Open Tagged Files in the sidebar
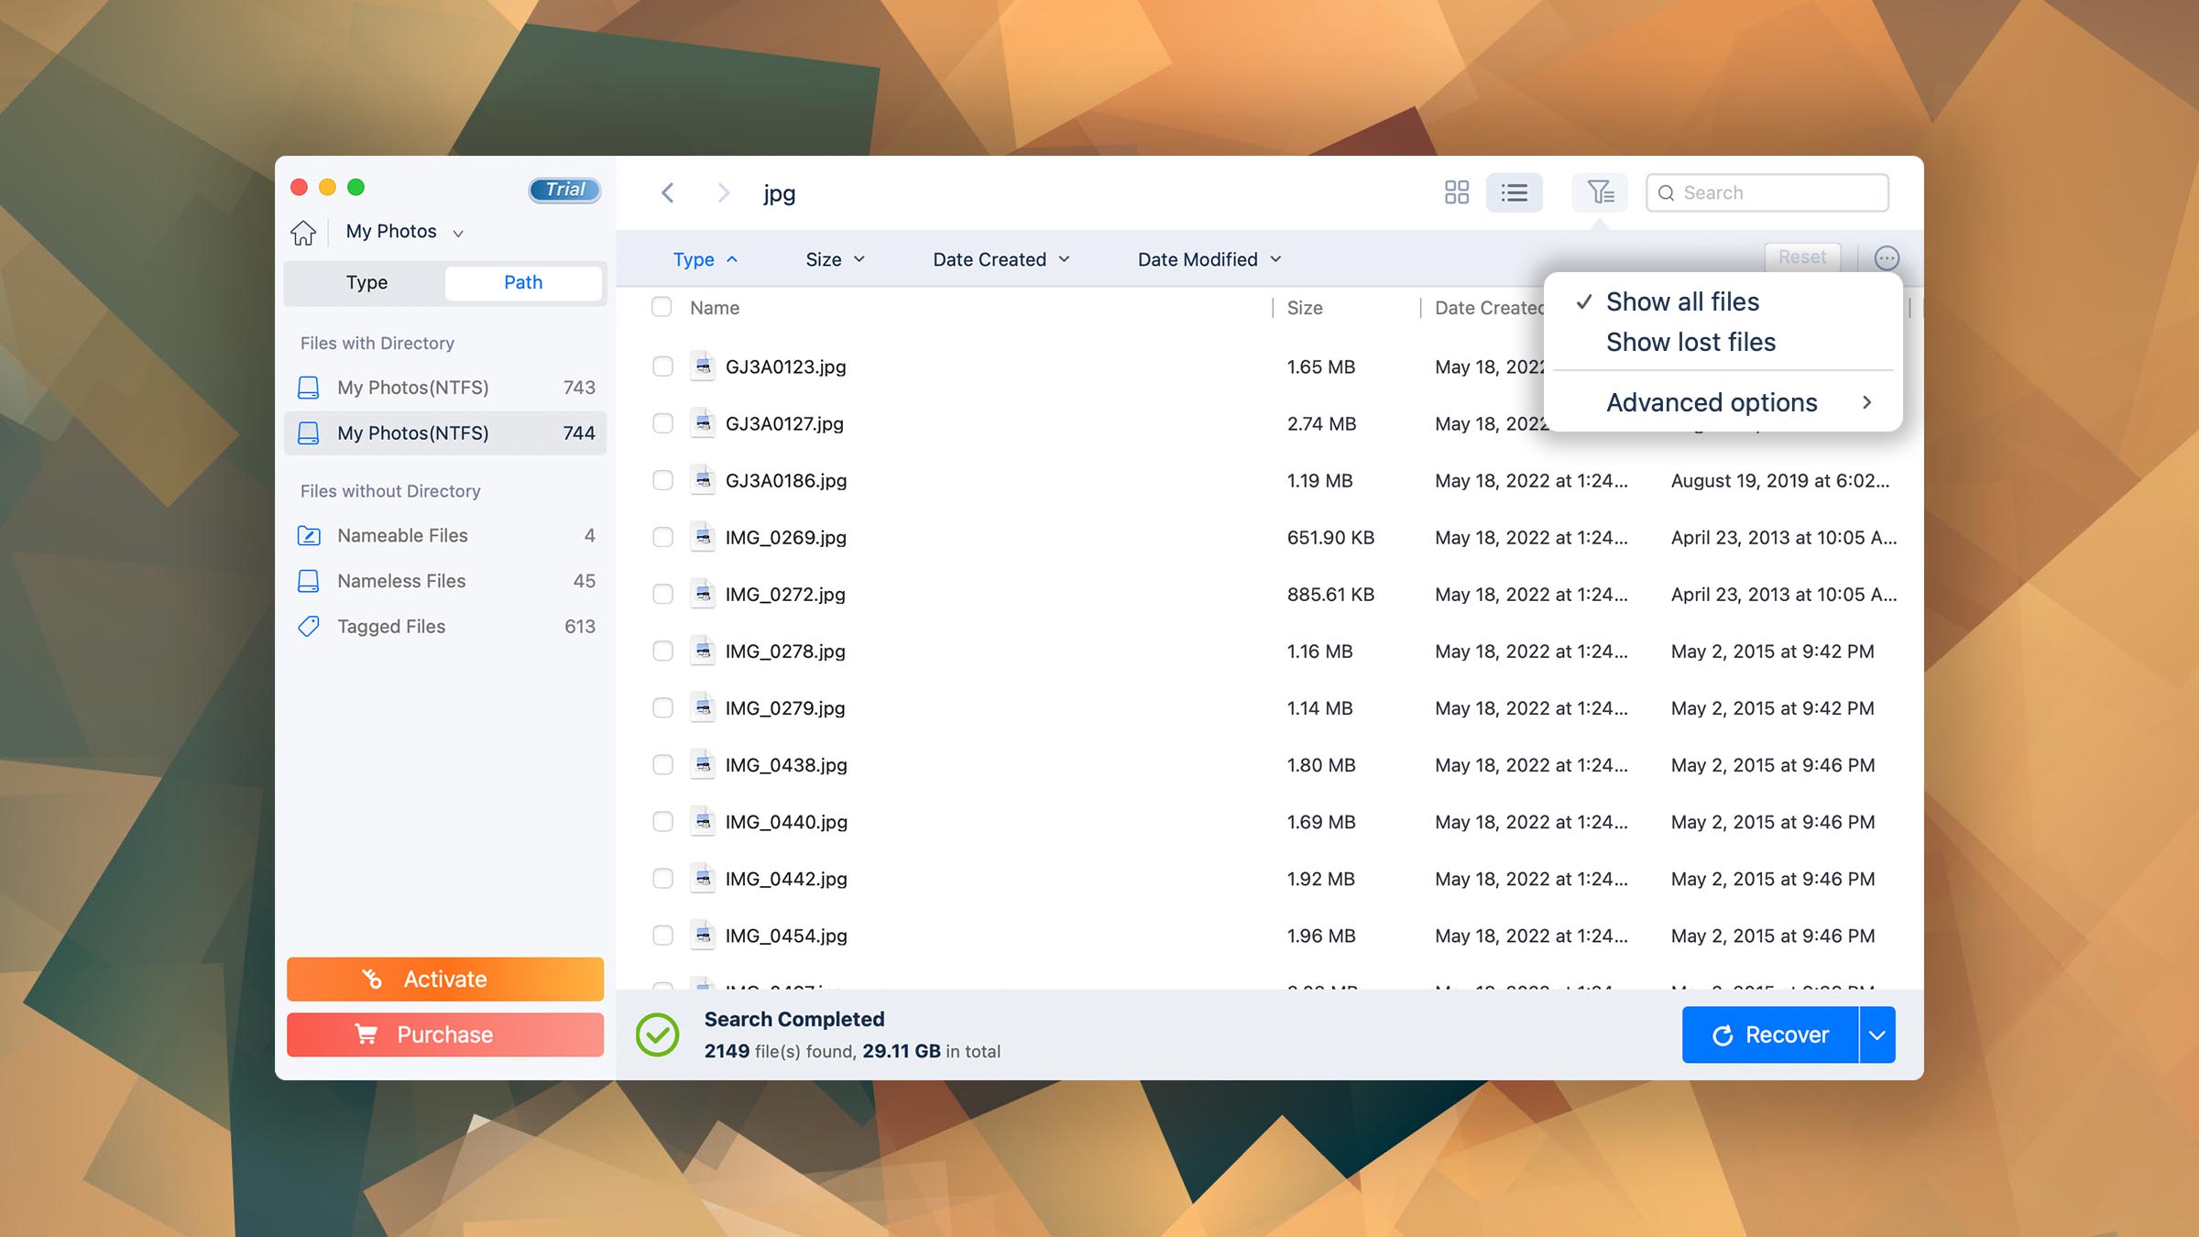2199x1237 pixels. (x=445, y=627)
